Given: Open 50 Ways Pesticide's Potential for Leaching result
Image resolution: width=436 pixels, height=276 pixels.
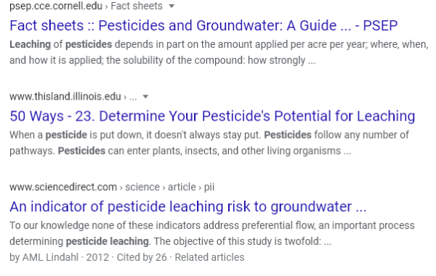Looking at the screenshot, I should coord(212,116).
